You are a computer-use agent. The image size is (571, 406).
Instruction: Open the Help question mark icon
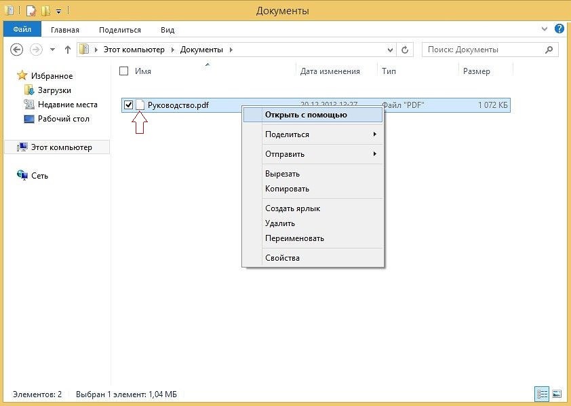pos(559,29)
